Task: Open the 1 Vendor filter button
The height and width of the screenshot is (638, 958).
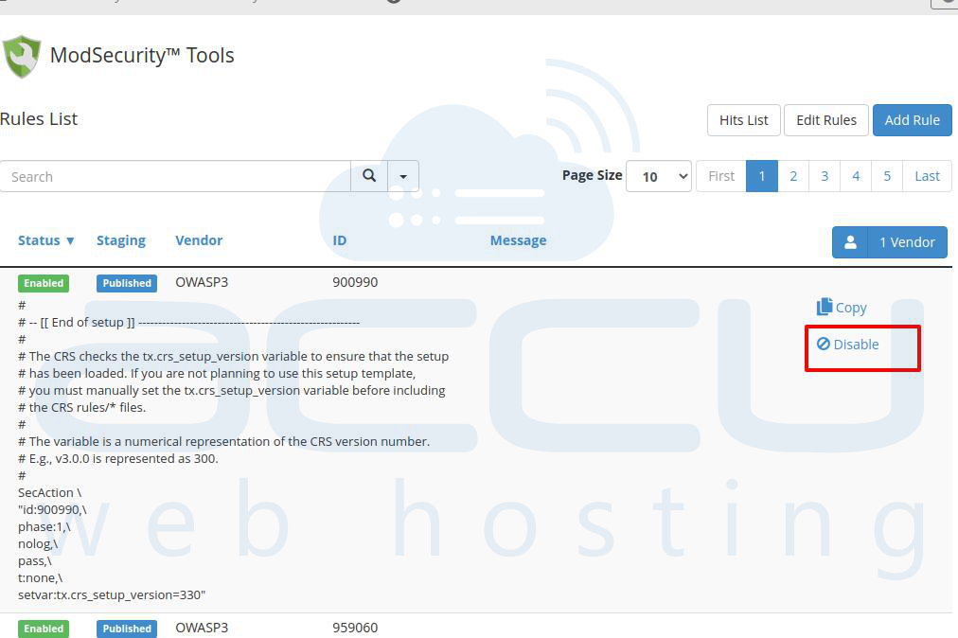Action: pos(890,242)
